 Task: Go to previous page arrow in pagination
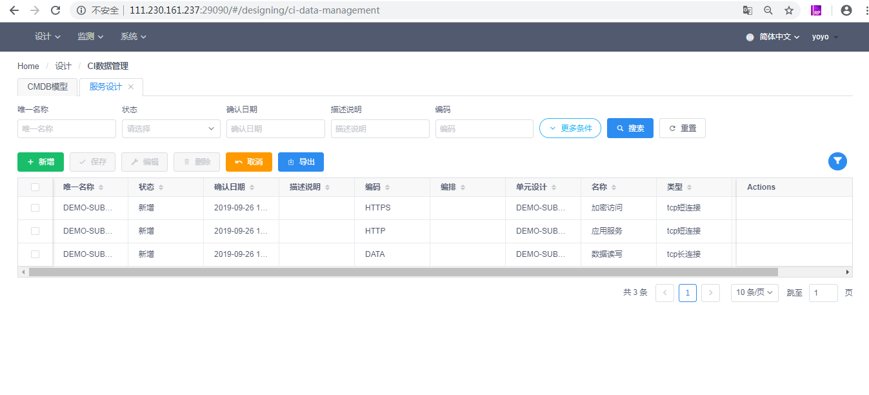coord(664,293)
